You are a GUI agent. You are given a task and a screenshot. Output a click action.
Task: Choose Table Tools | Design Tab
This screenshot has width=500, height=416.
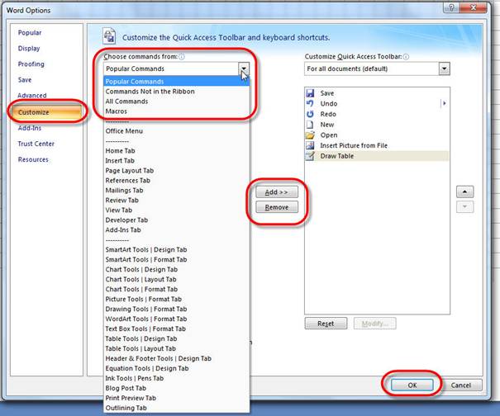click(x=176, y=338)
